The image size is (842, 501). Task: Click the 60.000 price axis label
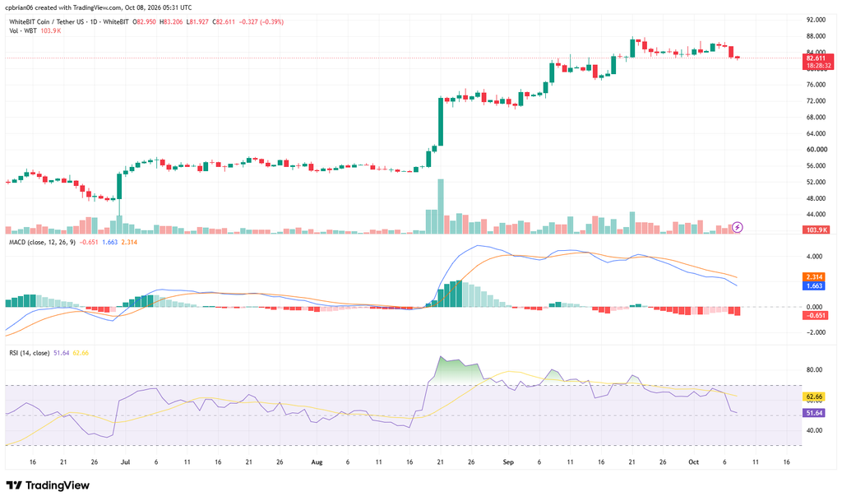point(816,149)
